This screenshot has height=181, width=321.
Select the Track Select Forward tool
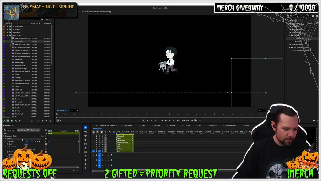click(85, 132)
